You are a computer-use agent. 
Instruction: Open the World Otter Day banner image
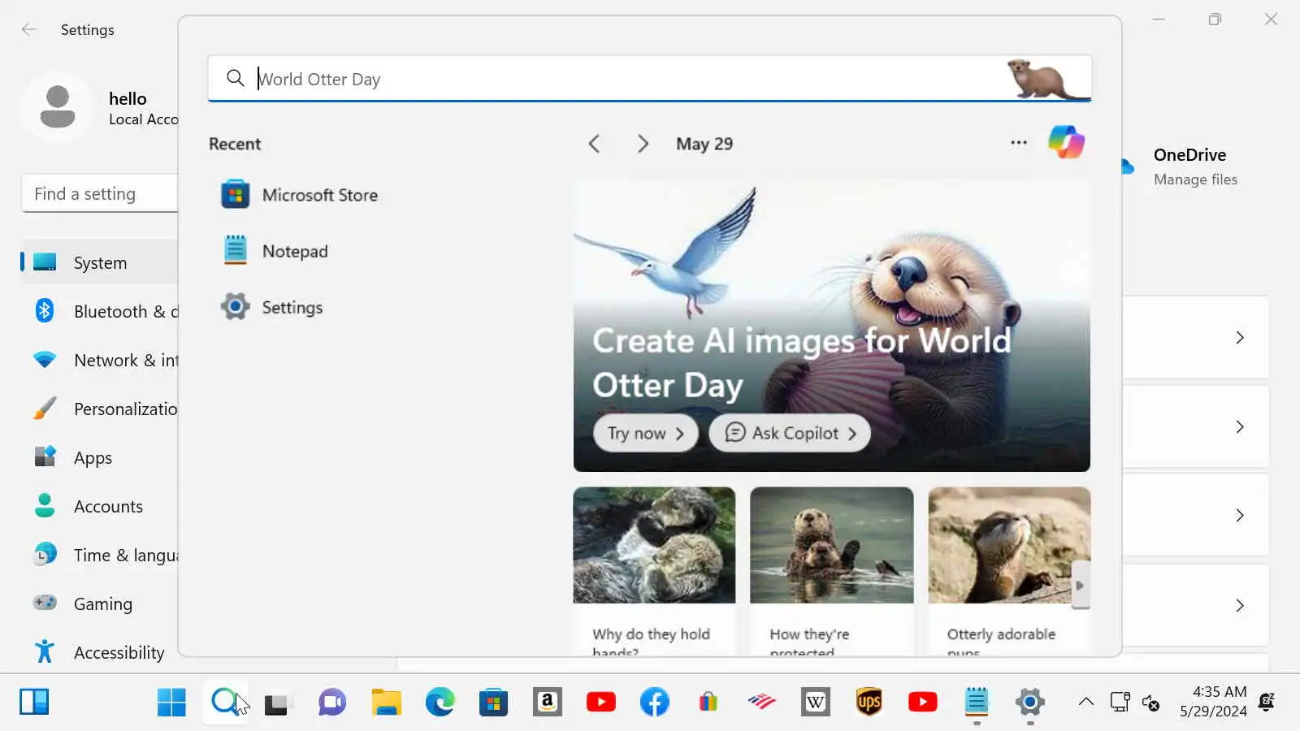pyautogui.click(x=831, y=325)
